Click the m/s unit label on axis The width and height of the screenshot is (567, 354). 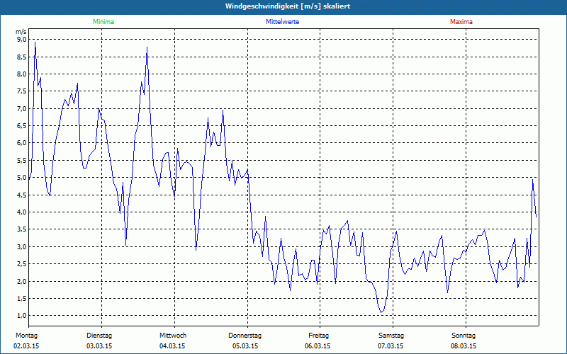pos(21,32)
